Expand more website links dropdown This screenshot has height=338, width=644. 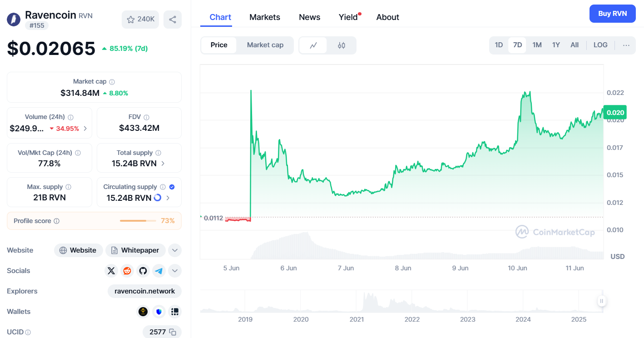(175, 250)
